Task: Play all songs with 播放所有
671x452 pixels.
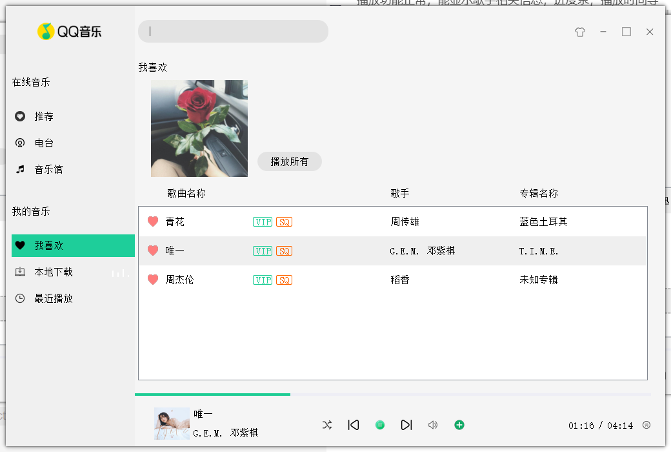Action: click(x=290, y=161)
